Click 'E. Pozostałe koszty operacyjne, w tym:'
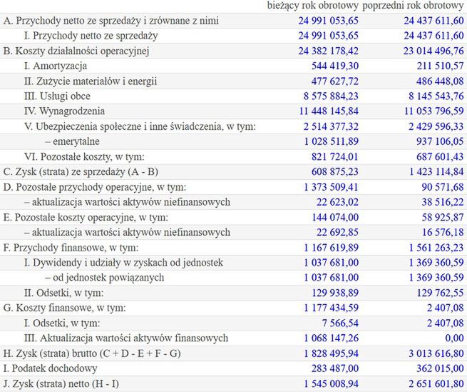Viewport: 467px width, 392px height. coord(86,217)
